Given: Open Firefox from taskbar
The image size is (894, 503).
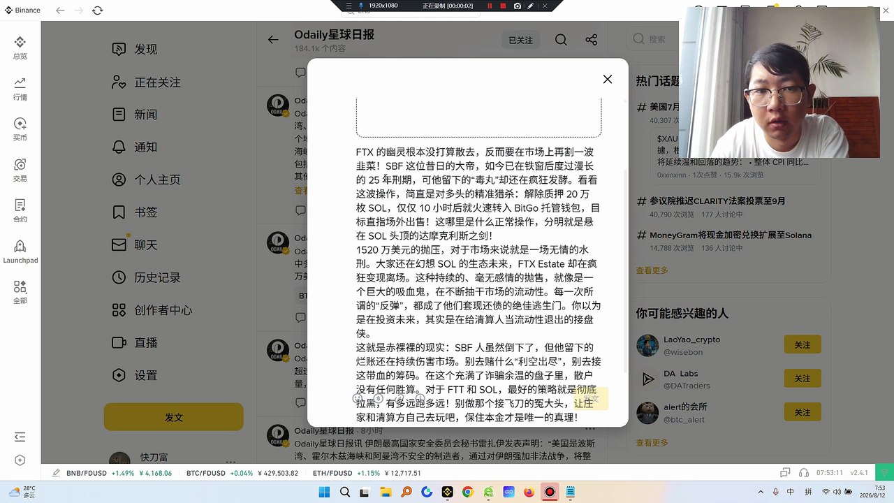Looking at the screenshot, I should pos(529,493).
